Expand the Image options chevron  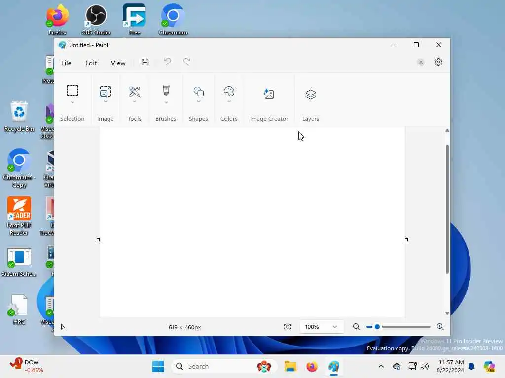coord(106,101)
